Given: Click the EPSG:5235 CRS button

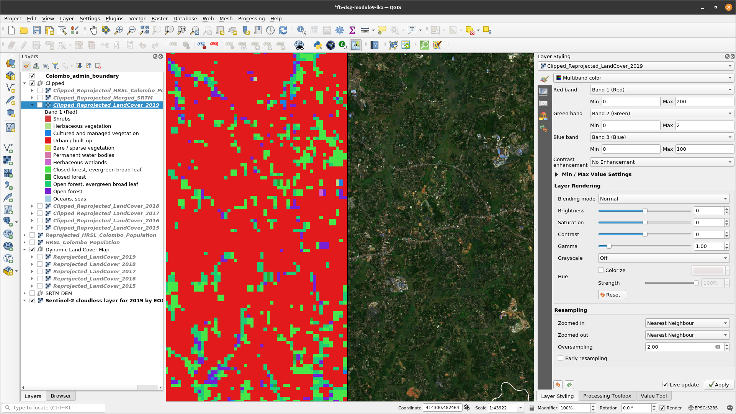Looking at the screenshot, I should tap(703, 408).
